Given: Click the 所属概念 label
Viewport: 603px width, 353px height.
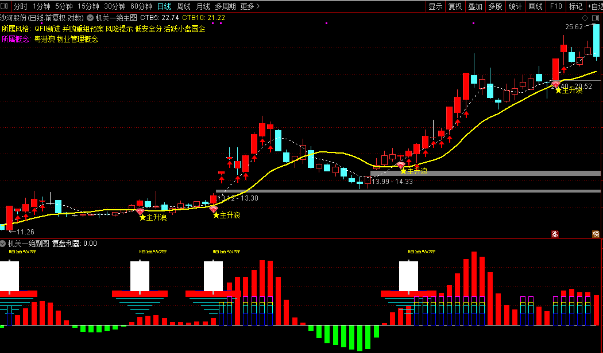Looking at the screenshot, I should point(16,39).
